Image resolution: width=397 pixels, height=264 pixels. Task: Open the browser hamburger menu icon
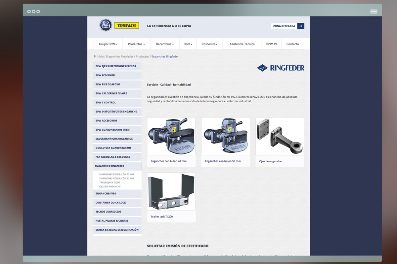click(374, 11)
